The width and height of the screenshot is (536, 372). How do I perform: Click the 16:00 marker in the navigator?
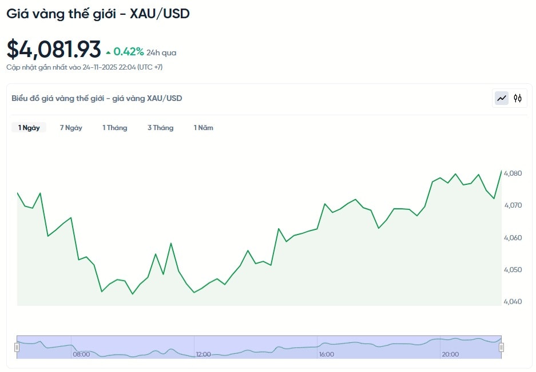[x=326, y=354]
